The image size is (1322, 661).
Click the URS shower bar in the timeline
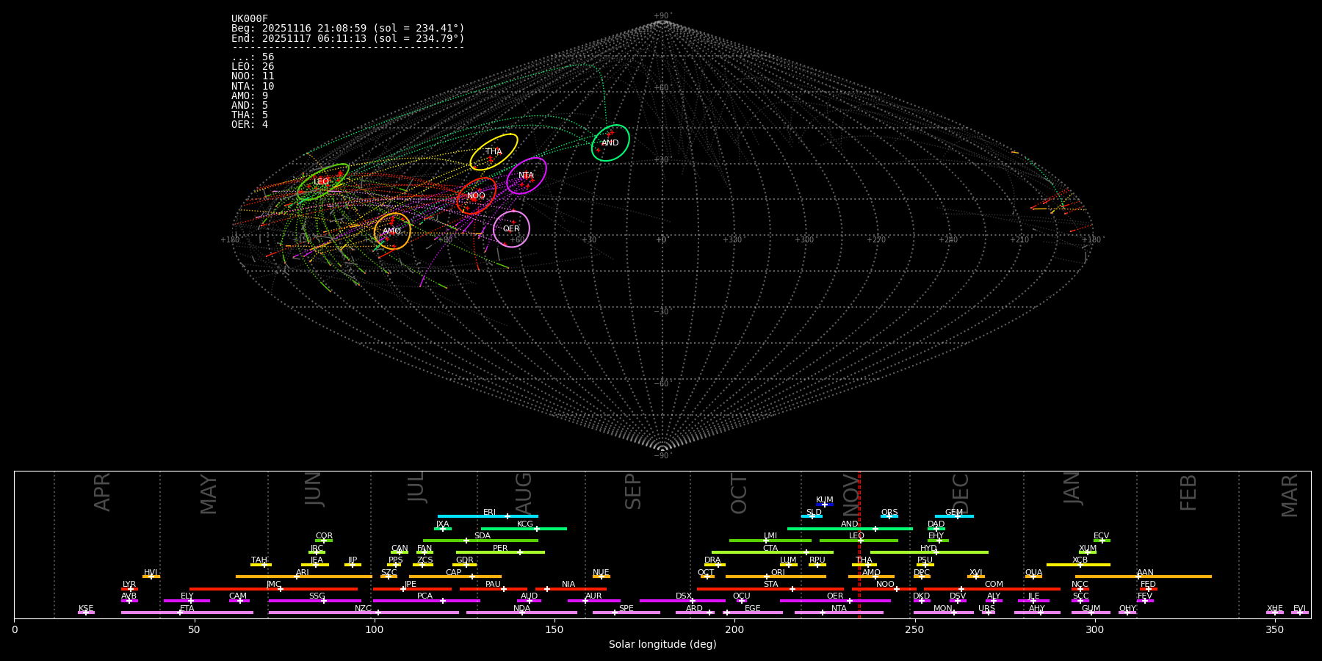tap(988, 613)
